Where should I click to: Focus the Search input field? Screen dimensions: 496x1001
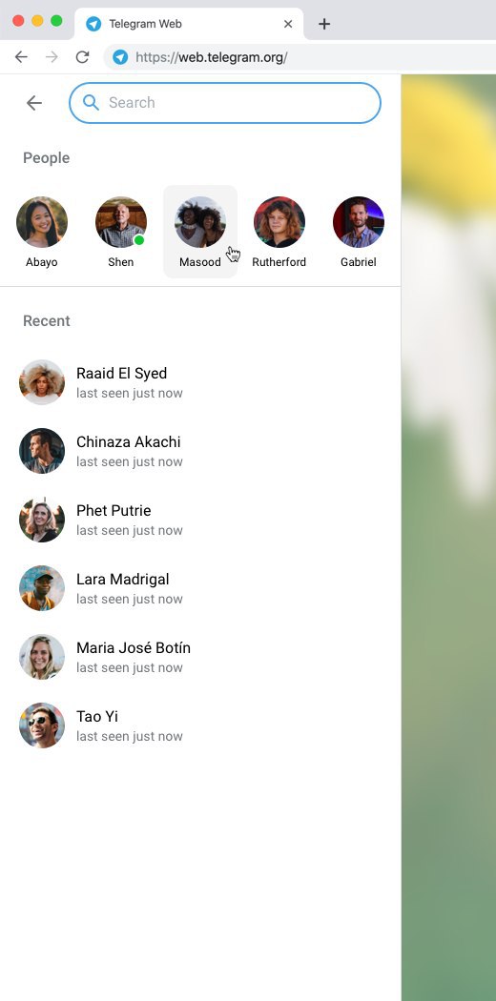(225, 103)
